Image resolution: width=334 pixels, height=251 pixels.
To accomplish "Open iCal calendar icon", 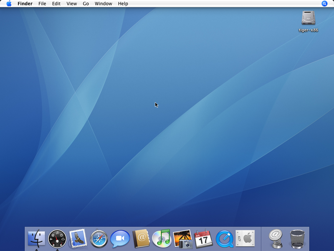I will (203, 239).
